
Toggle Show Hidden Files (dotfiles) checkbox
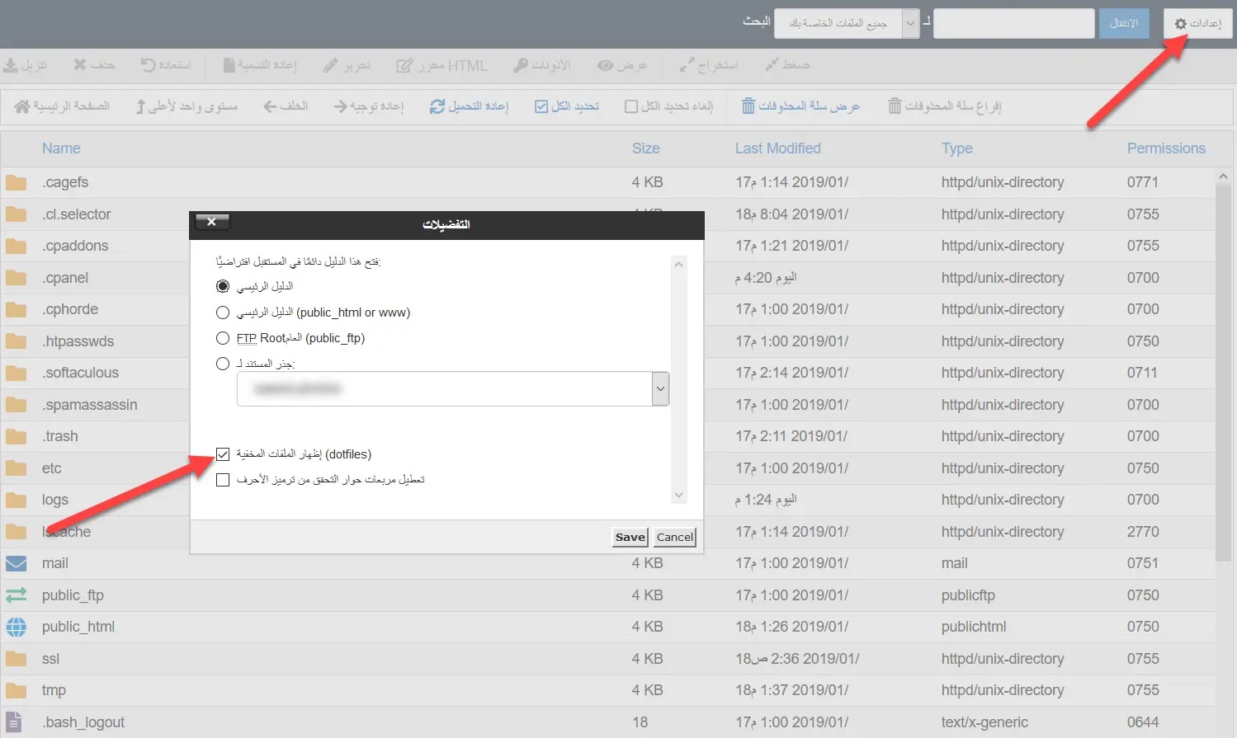pos(223,454)
